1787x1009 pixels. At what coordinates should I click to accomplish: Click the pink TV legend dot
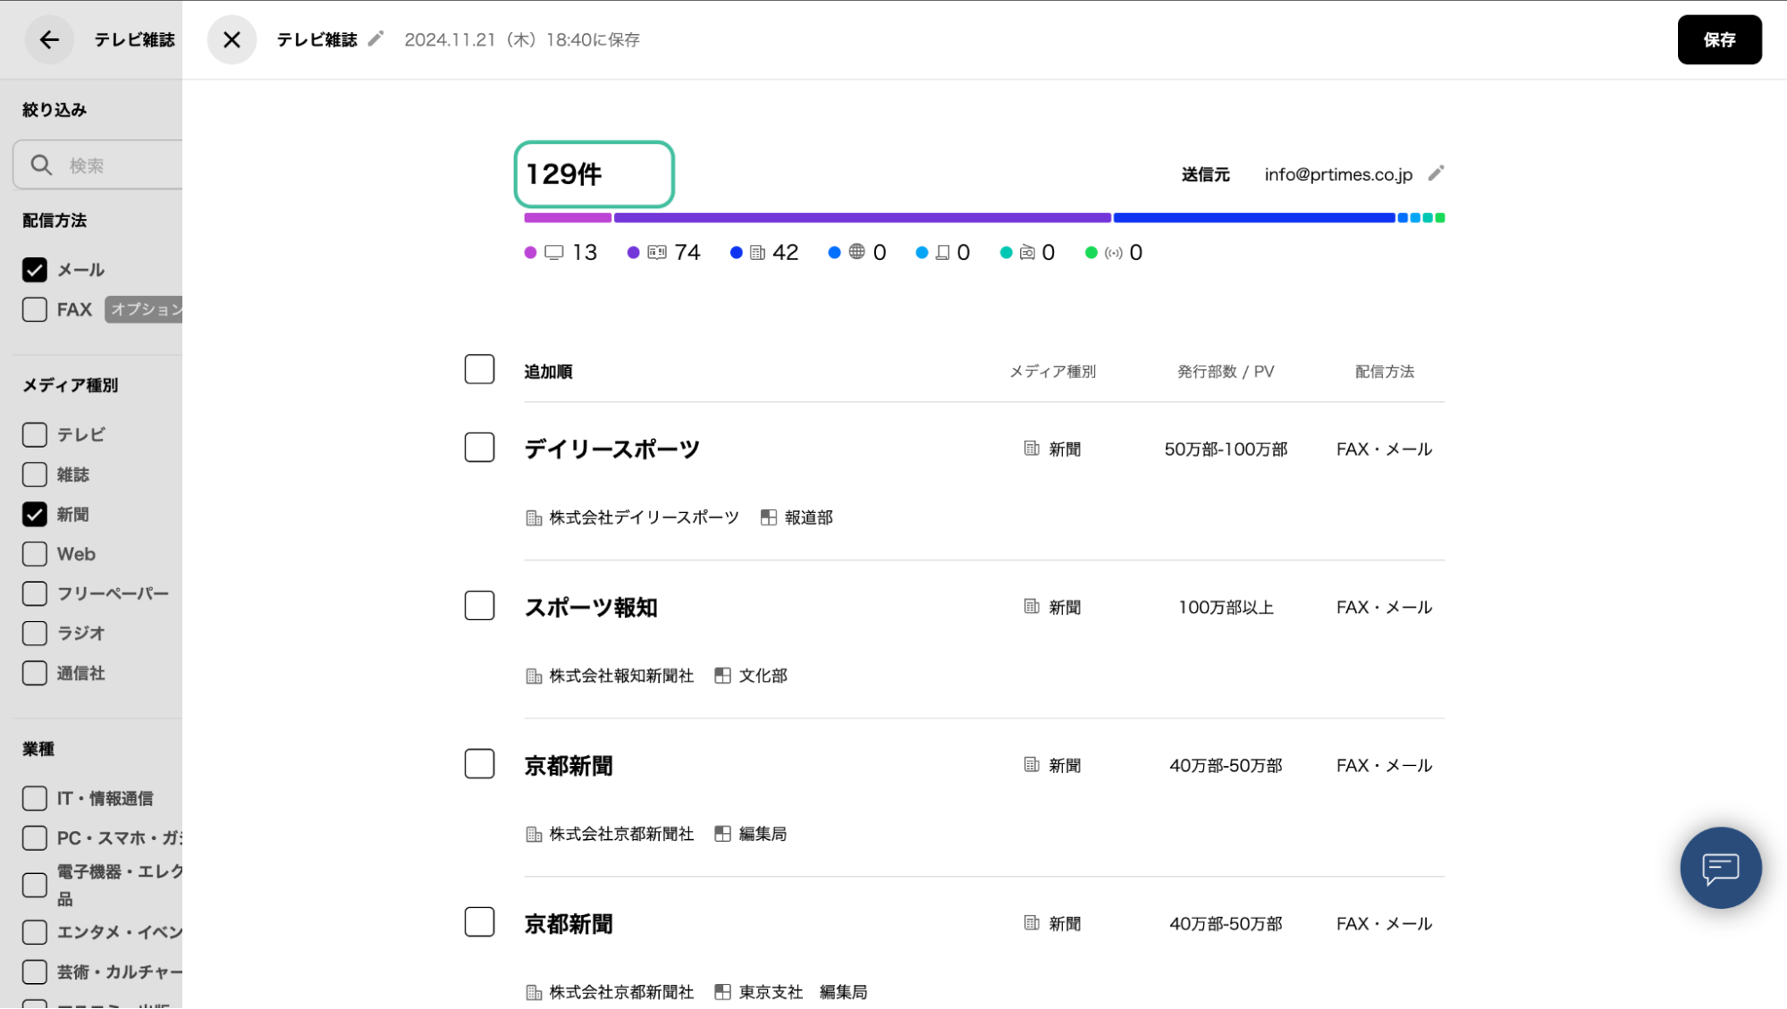coord(530,253)
